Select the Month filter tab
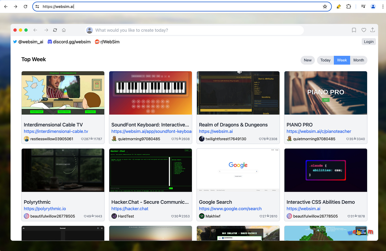Image resolution: width=386 pixels, height=251 pixels. pos(359,60)
